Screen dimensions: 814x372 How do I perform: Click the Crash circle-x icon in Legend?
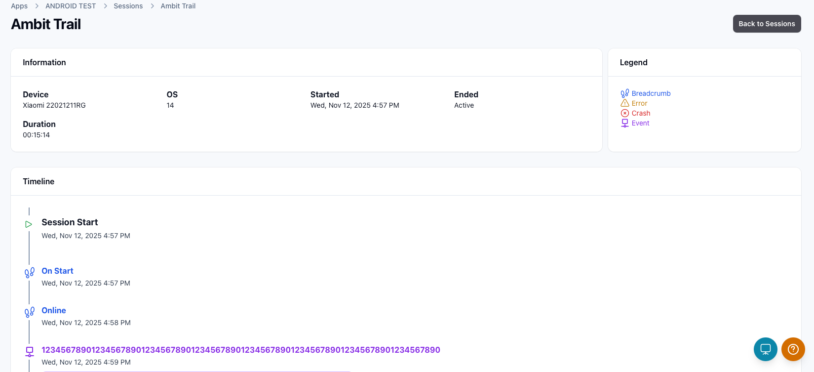click(624, 113)
